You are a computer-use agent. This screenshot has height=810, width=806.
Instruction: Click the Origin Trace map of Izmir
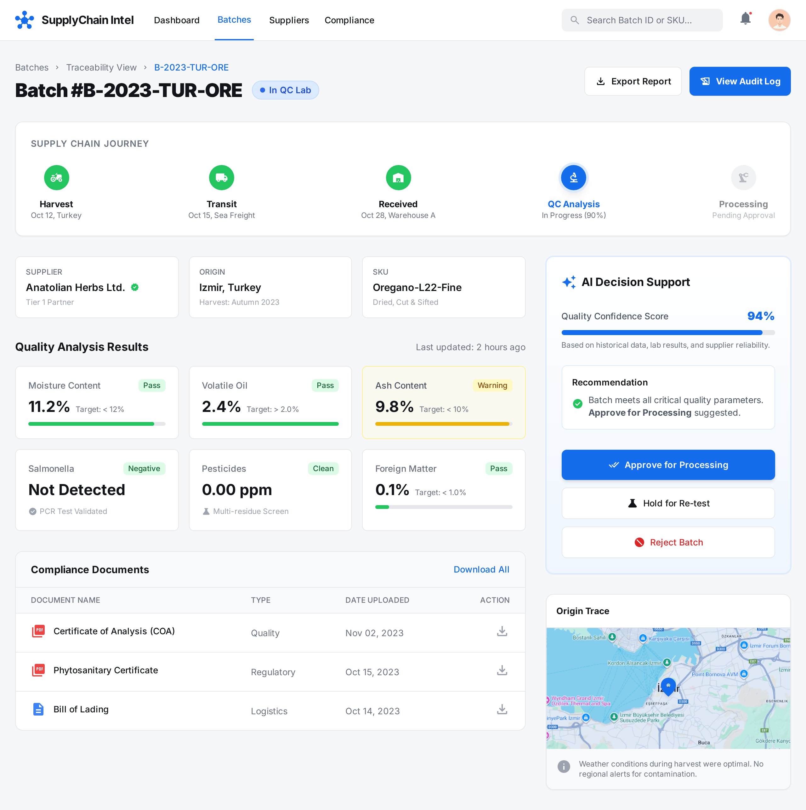668,688
